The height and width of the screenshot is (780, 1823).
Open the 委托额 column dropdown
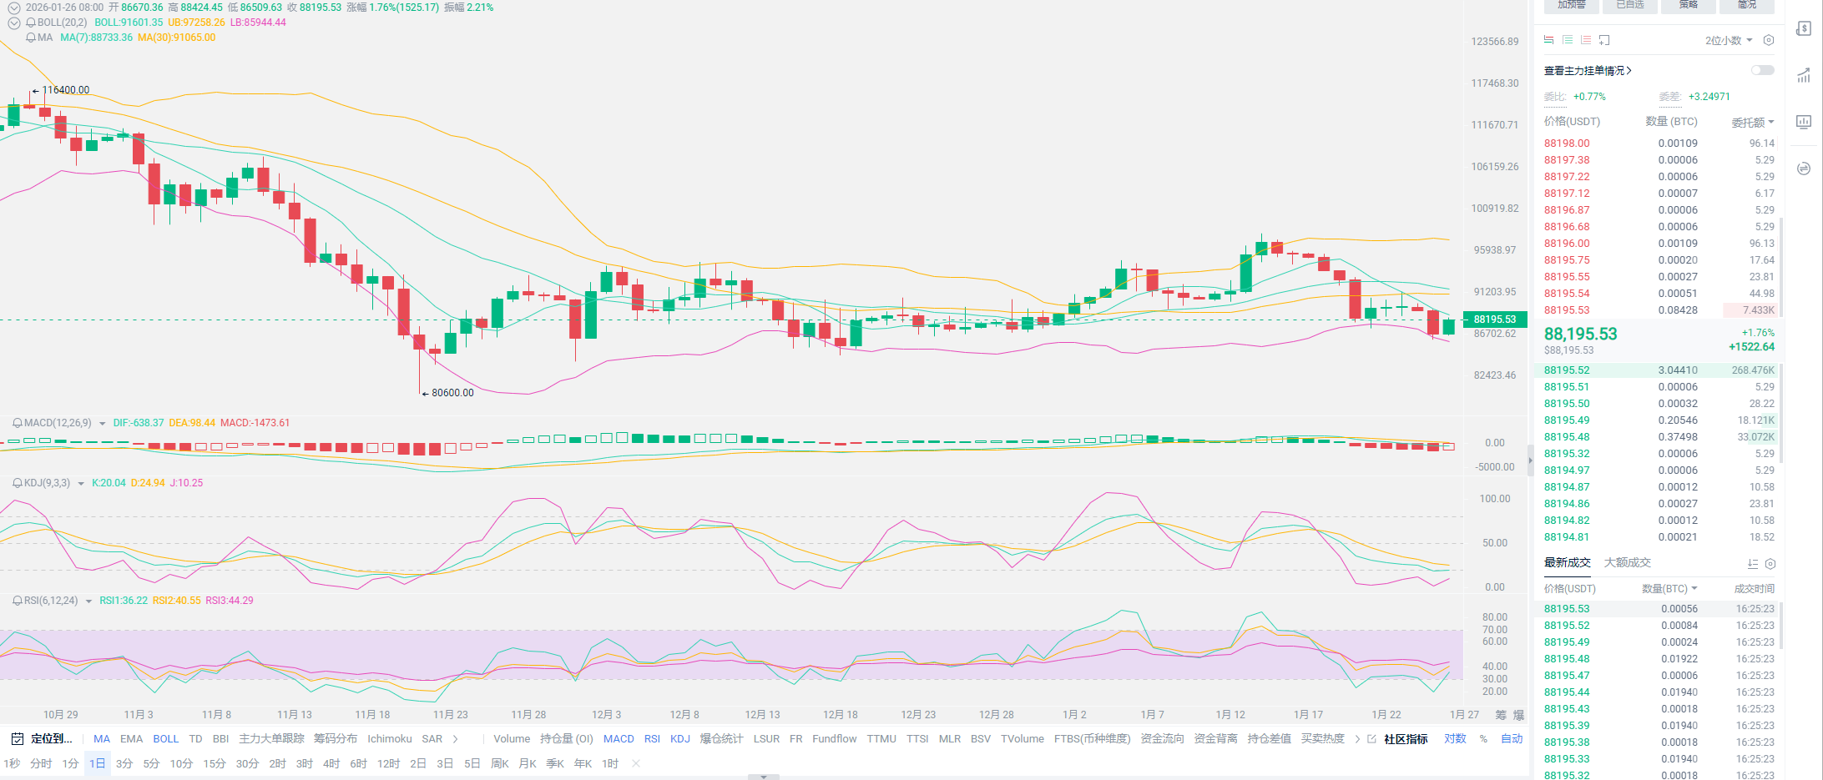[1752, 122]
